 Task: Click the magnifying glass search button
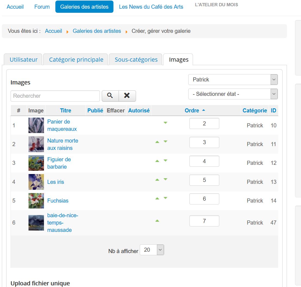click(110, 96)
